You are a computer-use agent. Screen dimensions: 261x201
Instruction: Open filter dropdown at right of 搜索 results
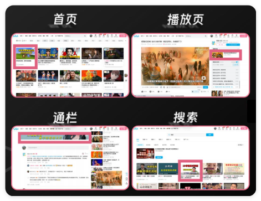click(240, 145)
